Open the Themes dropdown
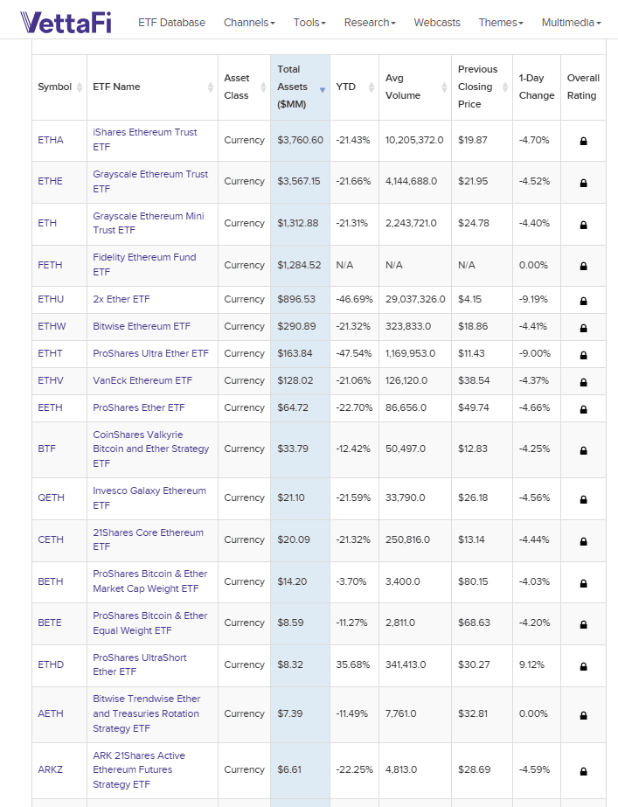618x807 pixels. coord(501,23)
